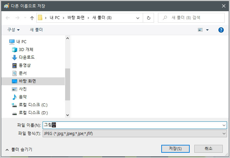This screenshot has height=158, width=230.
Task: Open the 사진 folder
Action: (22, 89)
